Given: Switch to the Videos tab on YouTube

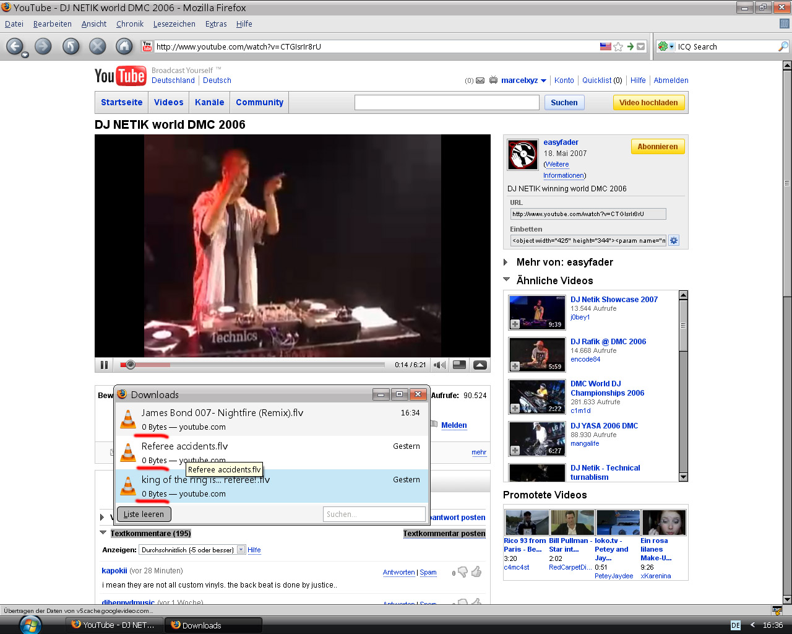Looking at the screenshot, I should [x=169, y=102].
